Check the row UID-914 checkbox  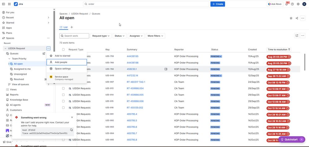63,95
